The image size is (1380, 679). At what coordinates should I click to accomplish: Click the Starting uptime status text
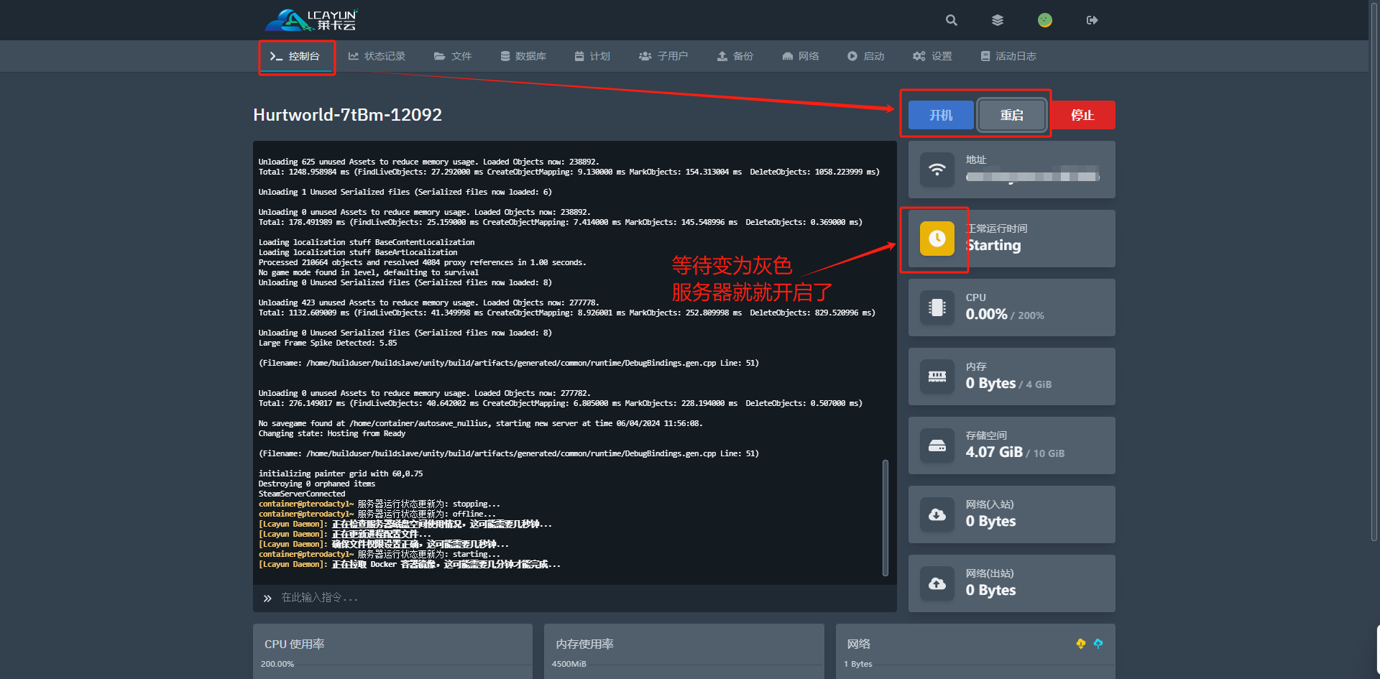coord(994,246)
